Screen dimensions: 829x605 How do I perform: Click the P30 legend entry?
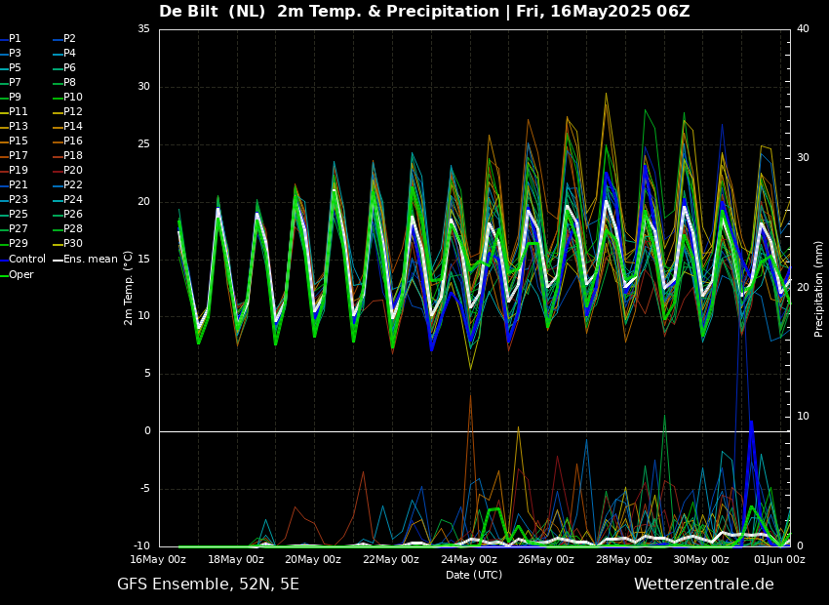(x=72, y=244)
